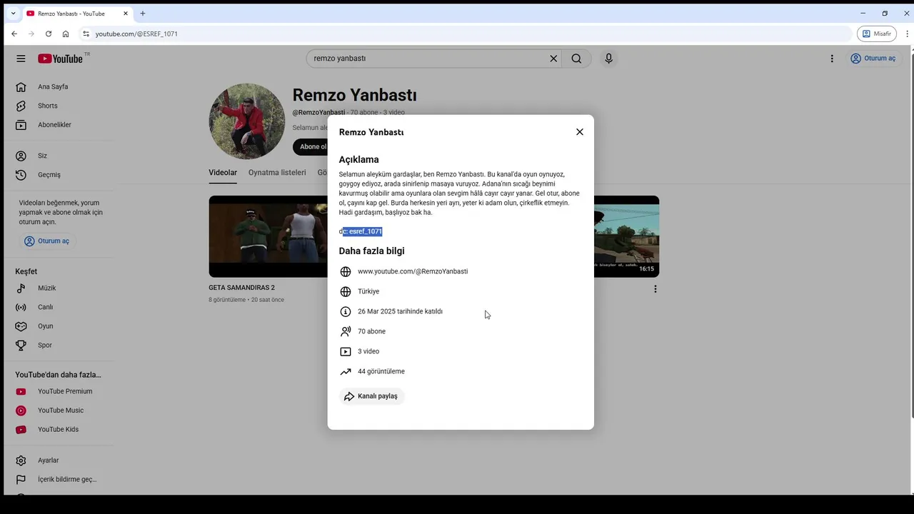
Task: Click browser address bar URL
Action: (136, 34)
